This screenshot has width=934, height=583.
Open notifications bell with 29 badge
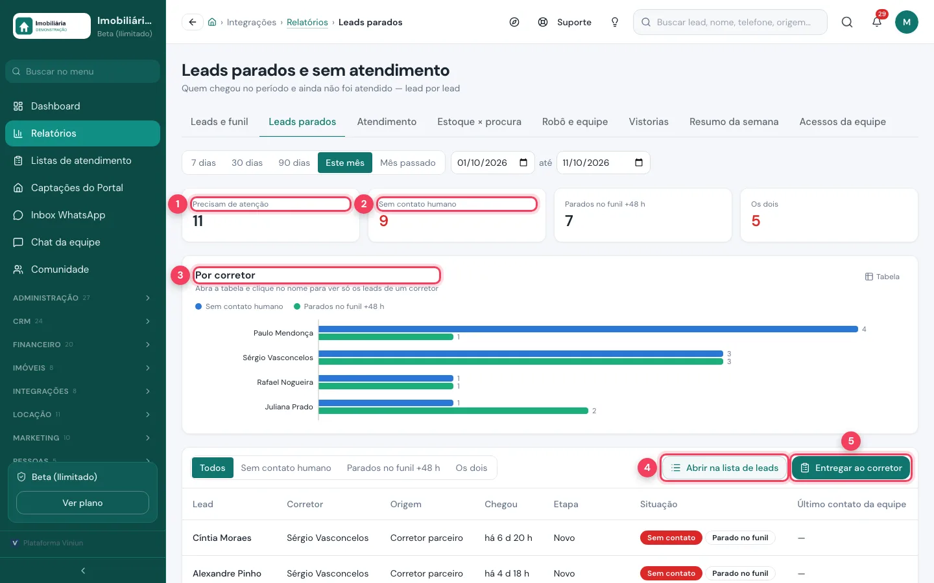click(877, 22)
